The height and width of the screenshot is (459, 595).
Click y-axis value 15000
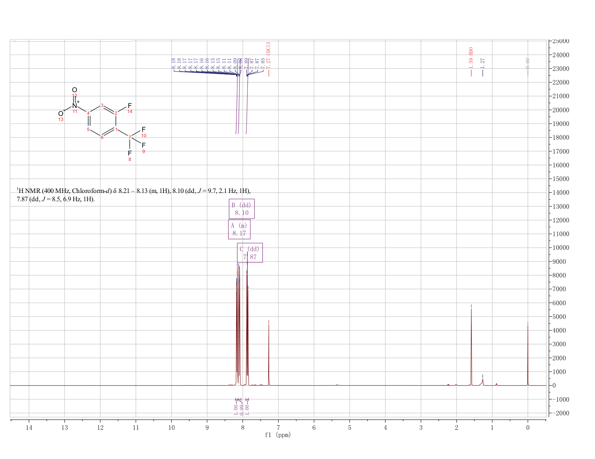coord(560,179)
